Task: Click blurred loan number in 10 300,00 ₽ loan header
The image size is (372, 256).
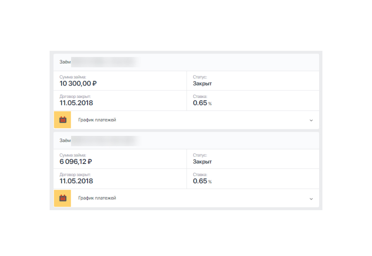Action: tap(103, 62)
